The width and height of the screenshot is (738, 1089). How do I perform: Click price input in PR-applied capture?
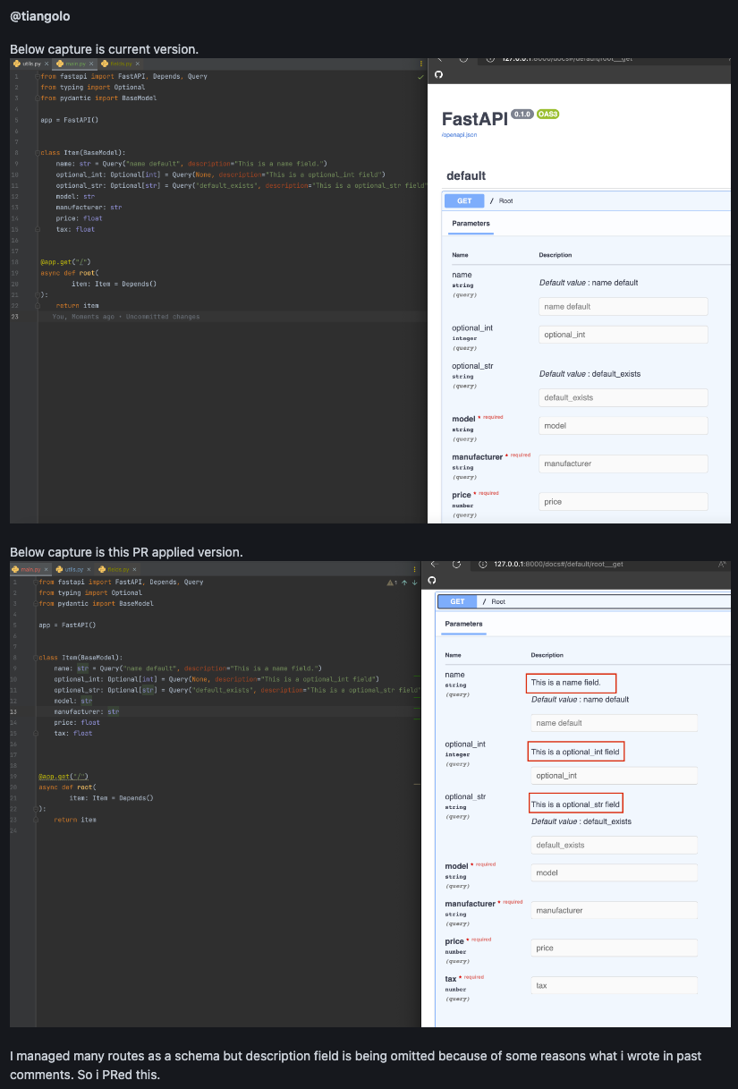pos(614,948)
